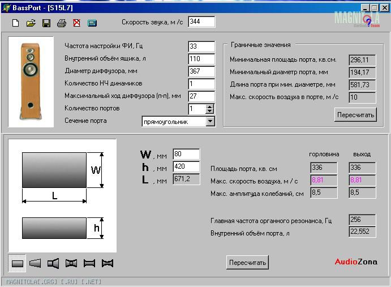Click the Количество НЧ динамиков field
The width and height of the screenshot is (391, 287).
click(x=201, y=84)
